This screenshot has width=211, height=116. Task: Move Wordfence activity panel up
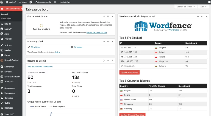(198, 16)
